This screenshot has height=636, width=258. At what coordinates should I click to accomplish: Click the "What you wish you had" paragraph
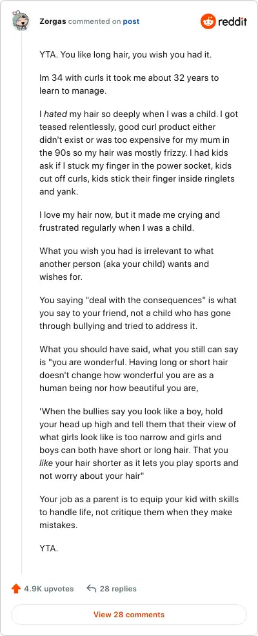[x=126, y=264]
